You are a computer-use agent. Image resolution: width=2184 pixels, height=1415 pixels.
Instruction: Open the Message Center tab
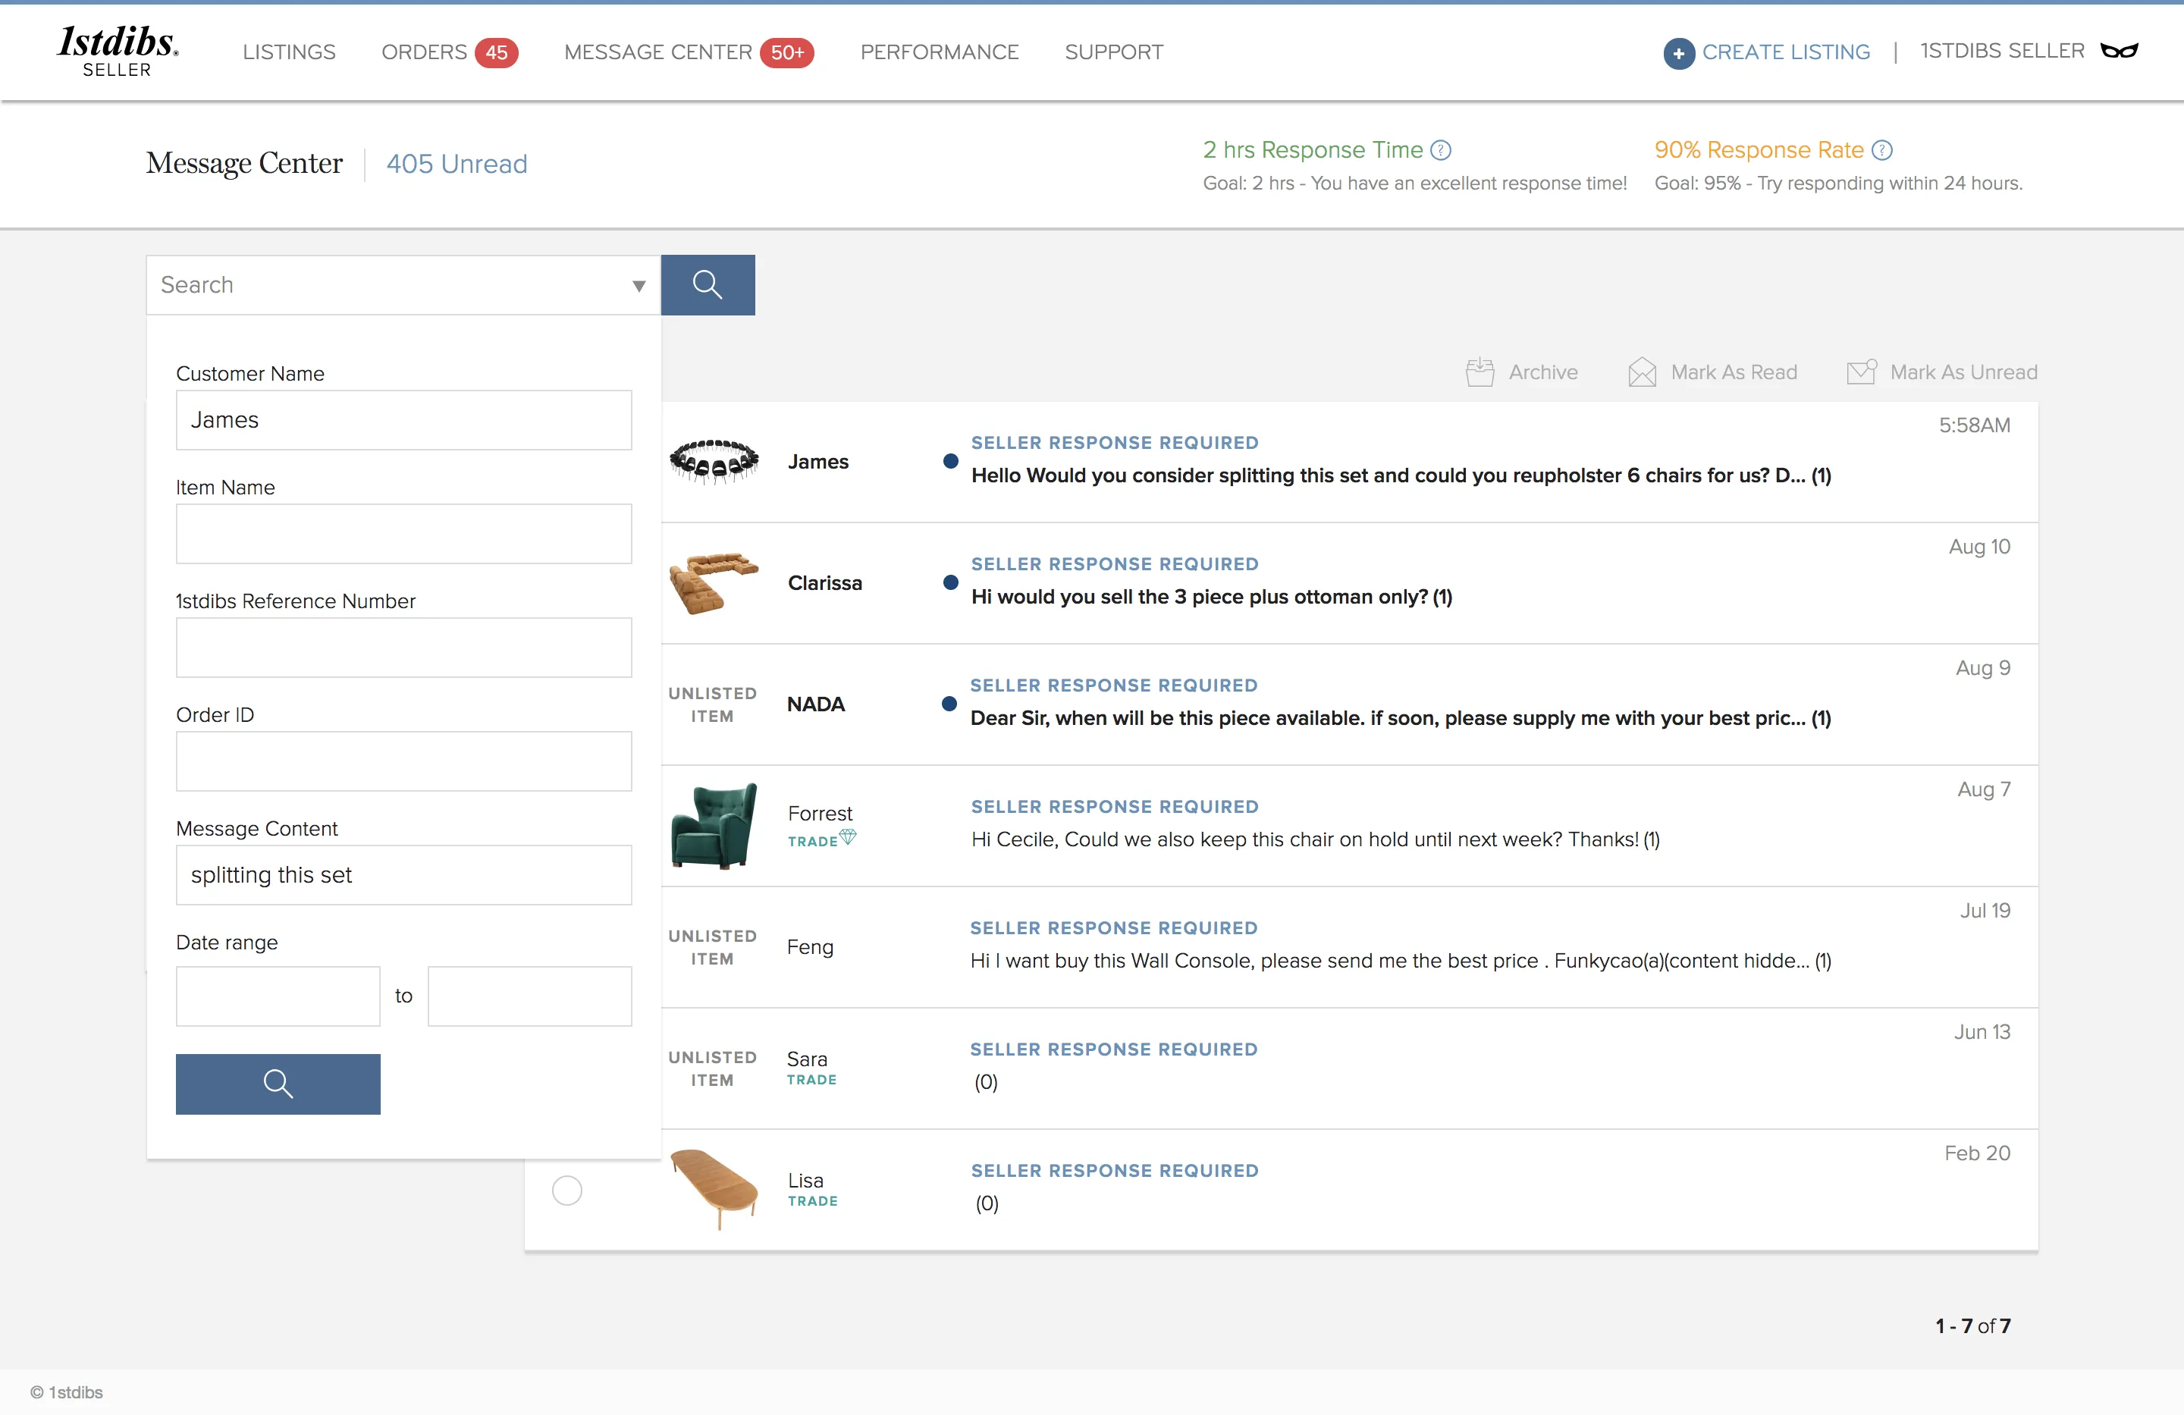pos(657,52)
